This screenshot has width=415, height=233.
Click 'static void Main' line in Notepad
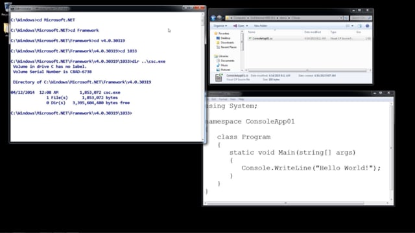[292, 153]
